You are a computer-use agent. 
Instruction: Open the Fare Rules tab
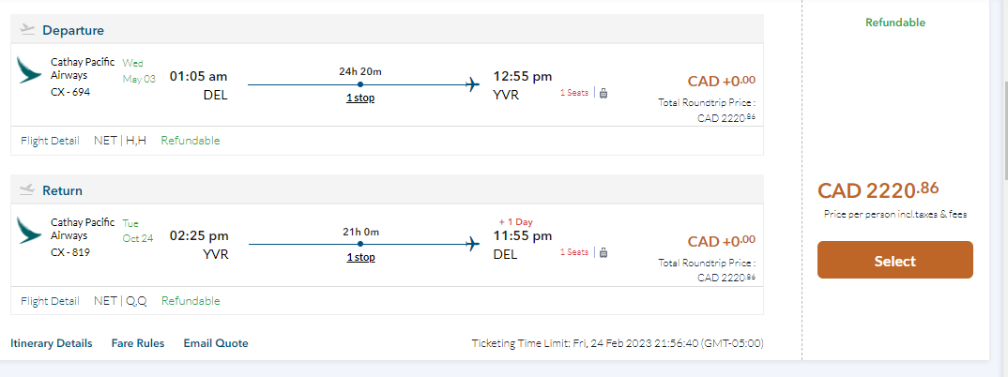click(x=138, y=343)
